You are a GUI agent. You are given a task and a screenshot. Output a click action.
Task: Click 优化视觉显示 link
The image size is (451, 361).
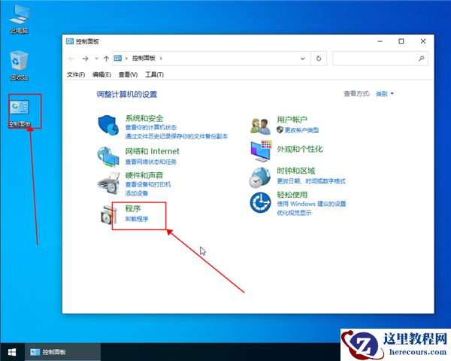[294, 213]
